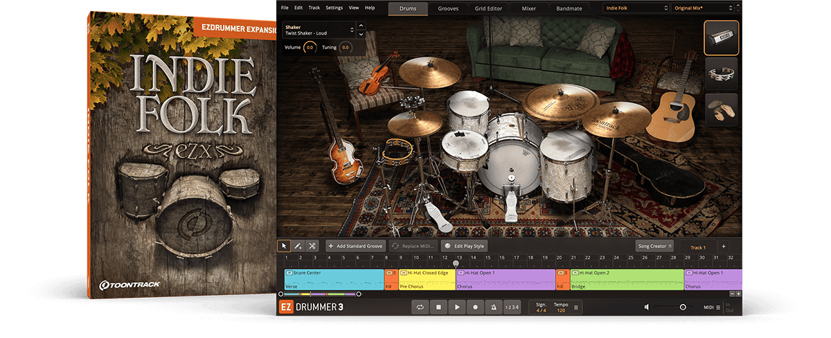Select the pencil draw tool
The height and width of the screenshot is (338, 831).
(x=298, y=246)
